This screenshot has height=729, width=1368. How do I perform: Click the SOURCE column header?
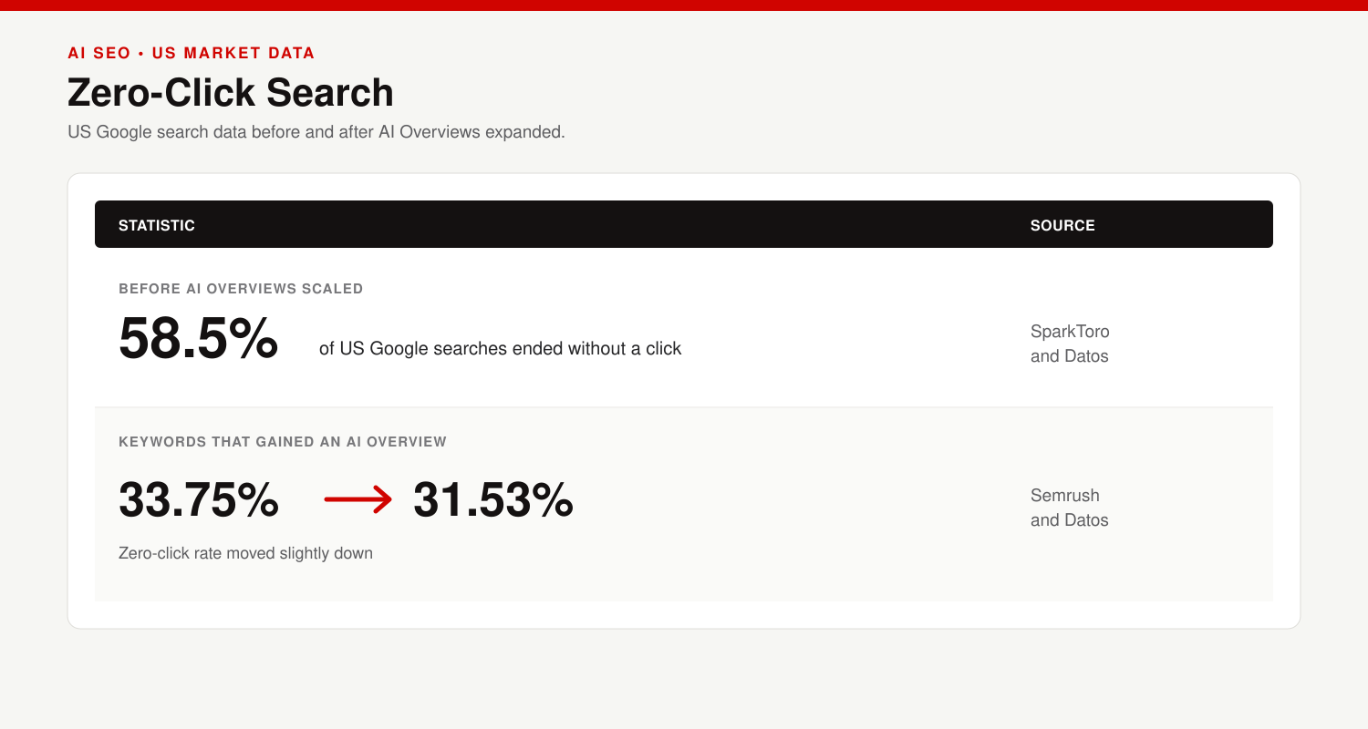[x=1062, y=225]
